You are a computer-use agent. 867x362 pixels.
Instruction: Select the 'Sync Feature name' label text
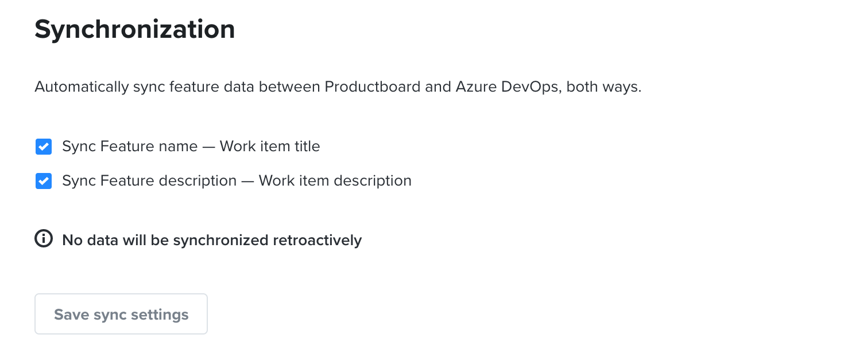pyautogui.click(x=130, y=147)
